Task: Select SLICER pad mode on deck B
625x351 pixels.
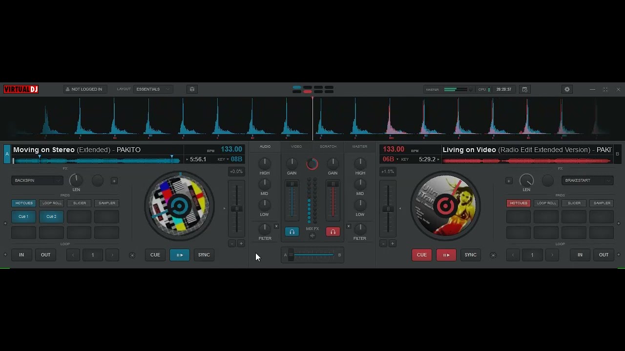Action: click(574, 203)
